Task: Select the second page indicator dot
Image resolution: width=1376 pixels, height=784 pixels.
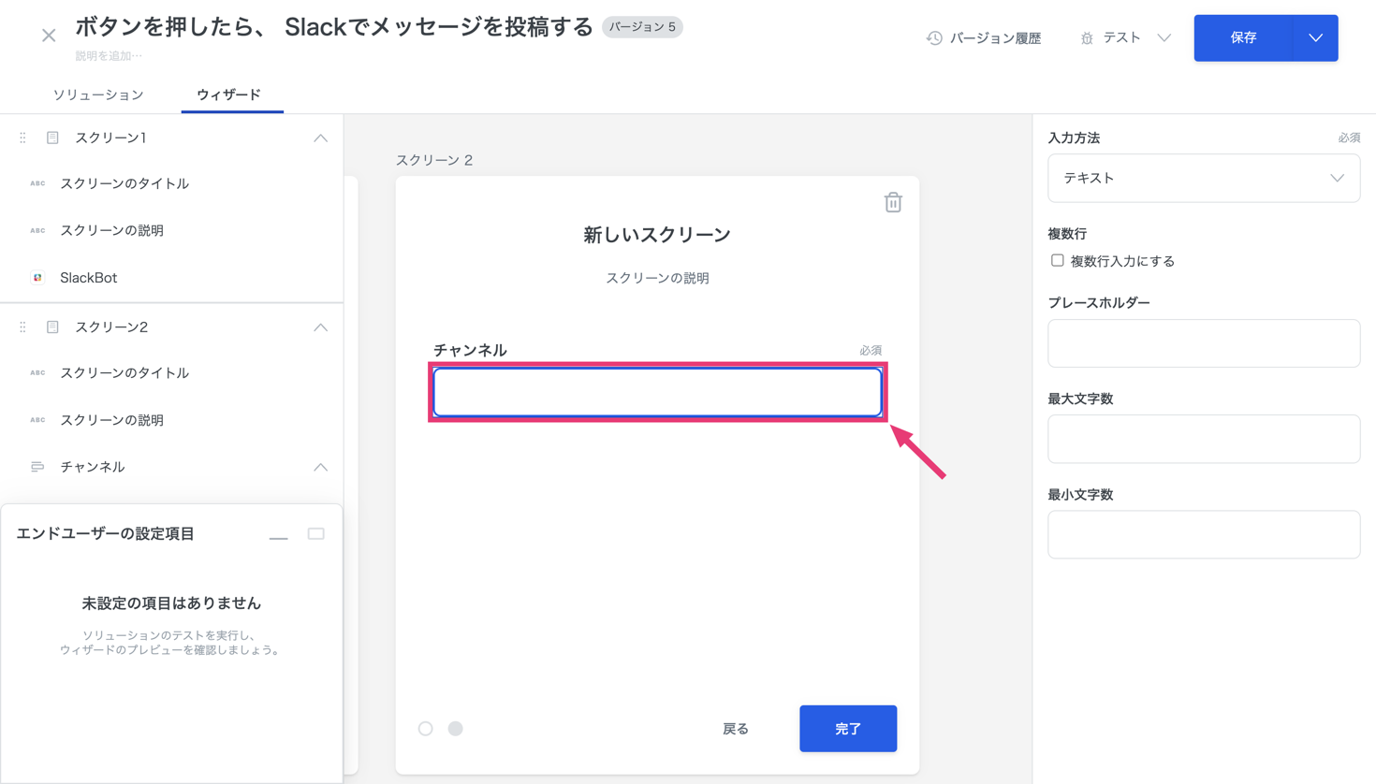Action: click(x=456, y=729)
